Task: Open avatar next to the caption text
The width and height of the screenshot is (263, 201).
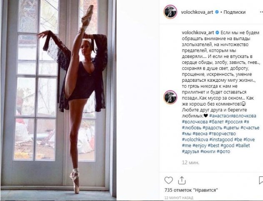Action: 170,97
